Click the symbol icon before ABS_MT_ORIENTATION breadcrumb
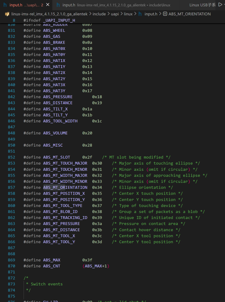This screenshot has height=302, width=225. (x=165, y=14)
